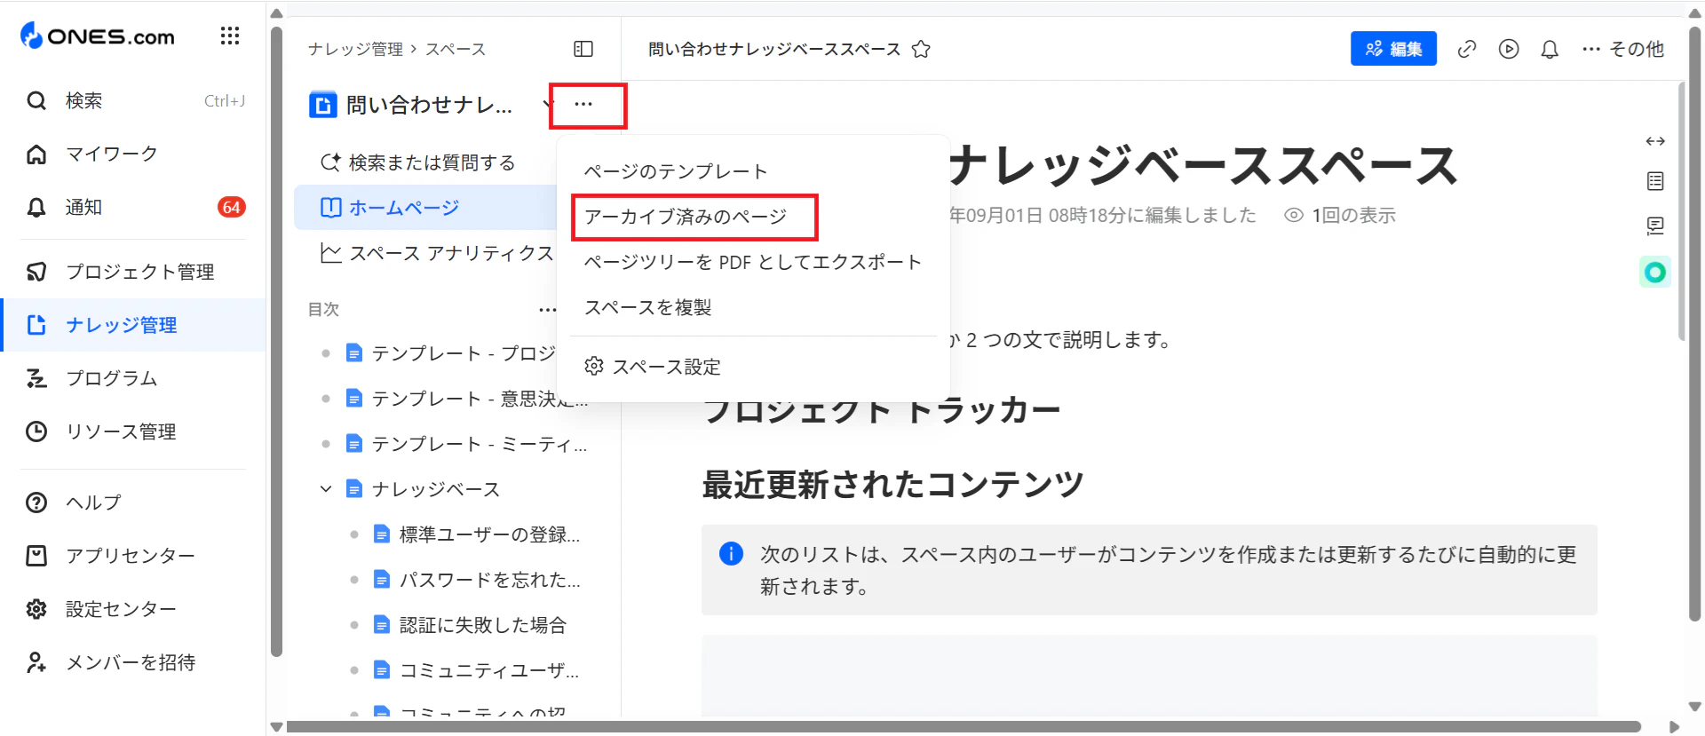Screen dimensions: 1705x736
Task: Open Search in the sidebar
Action: tap(133, 100)
